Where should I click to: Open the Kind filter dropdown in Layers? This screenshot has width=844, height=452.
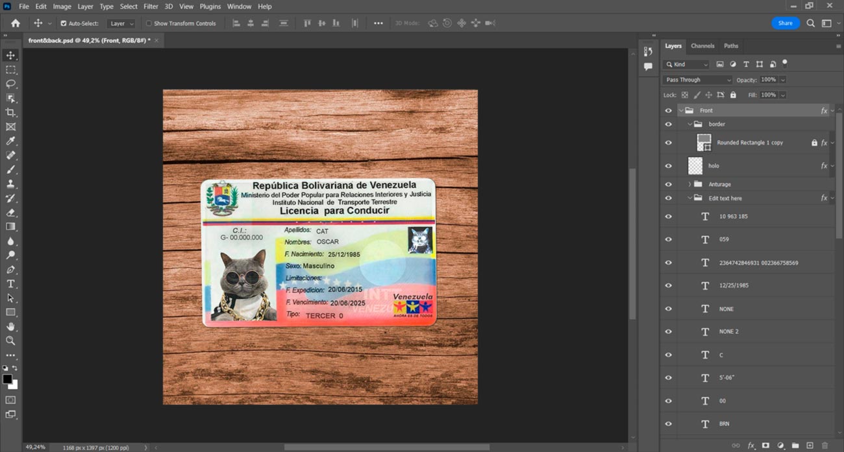(x=687, y=64)
